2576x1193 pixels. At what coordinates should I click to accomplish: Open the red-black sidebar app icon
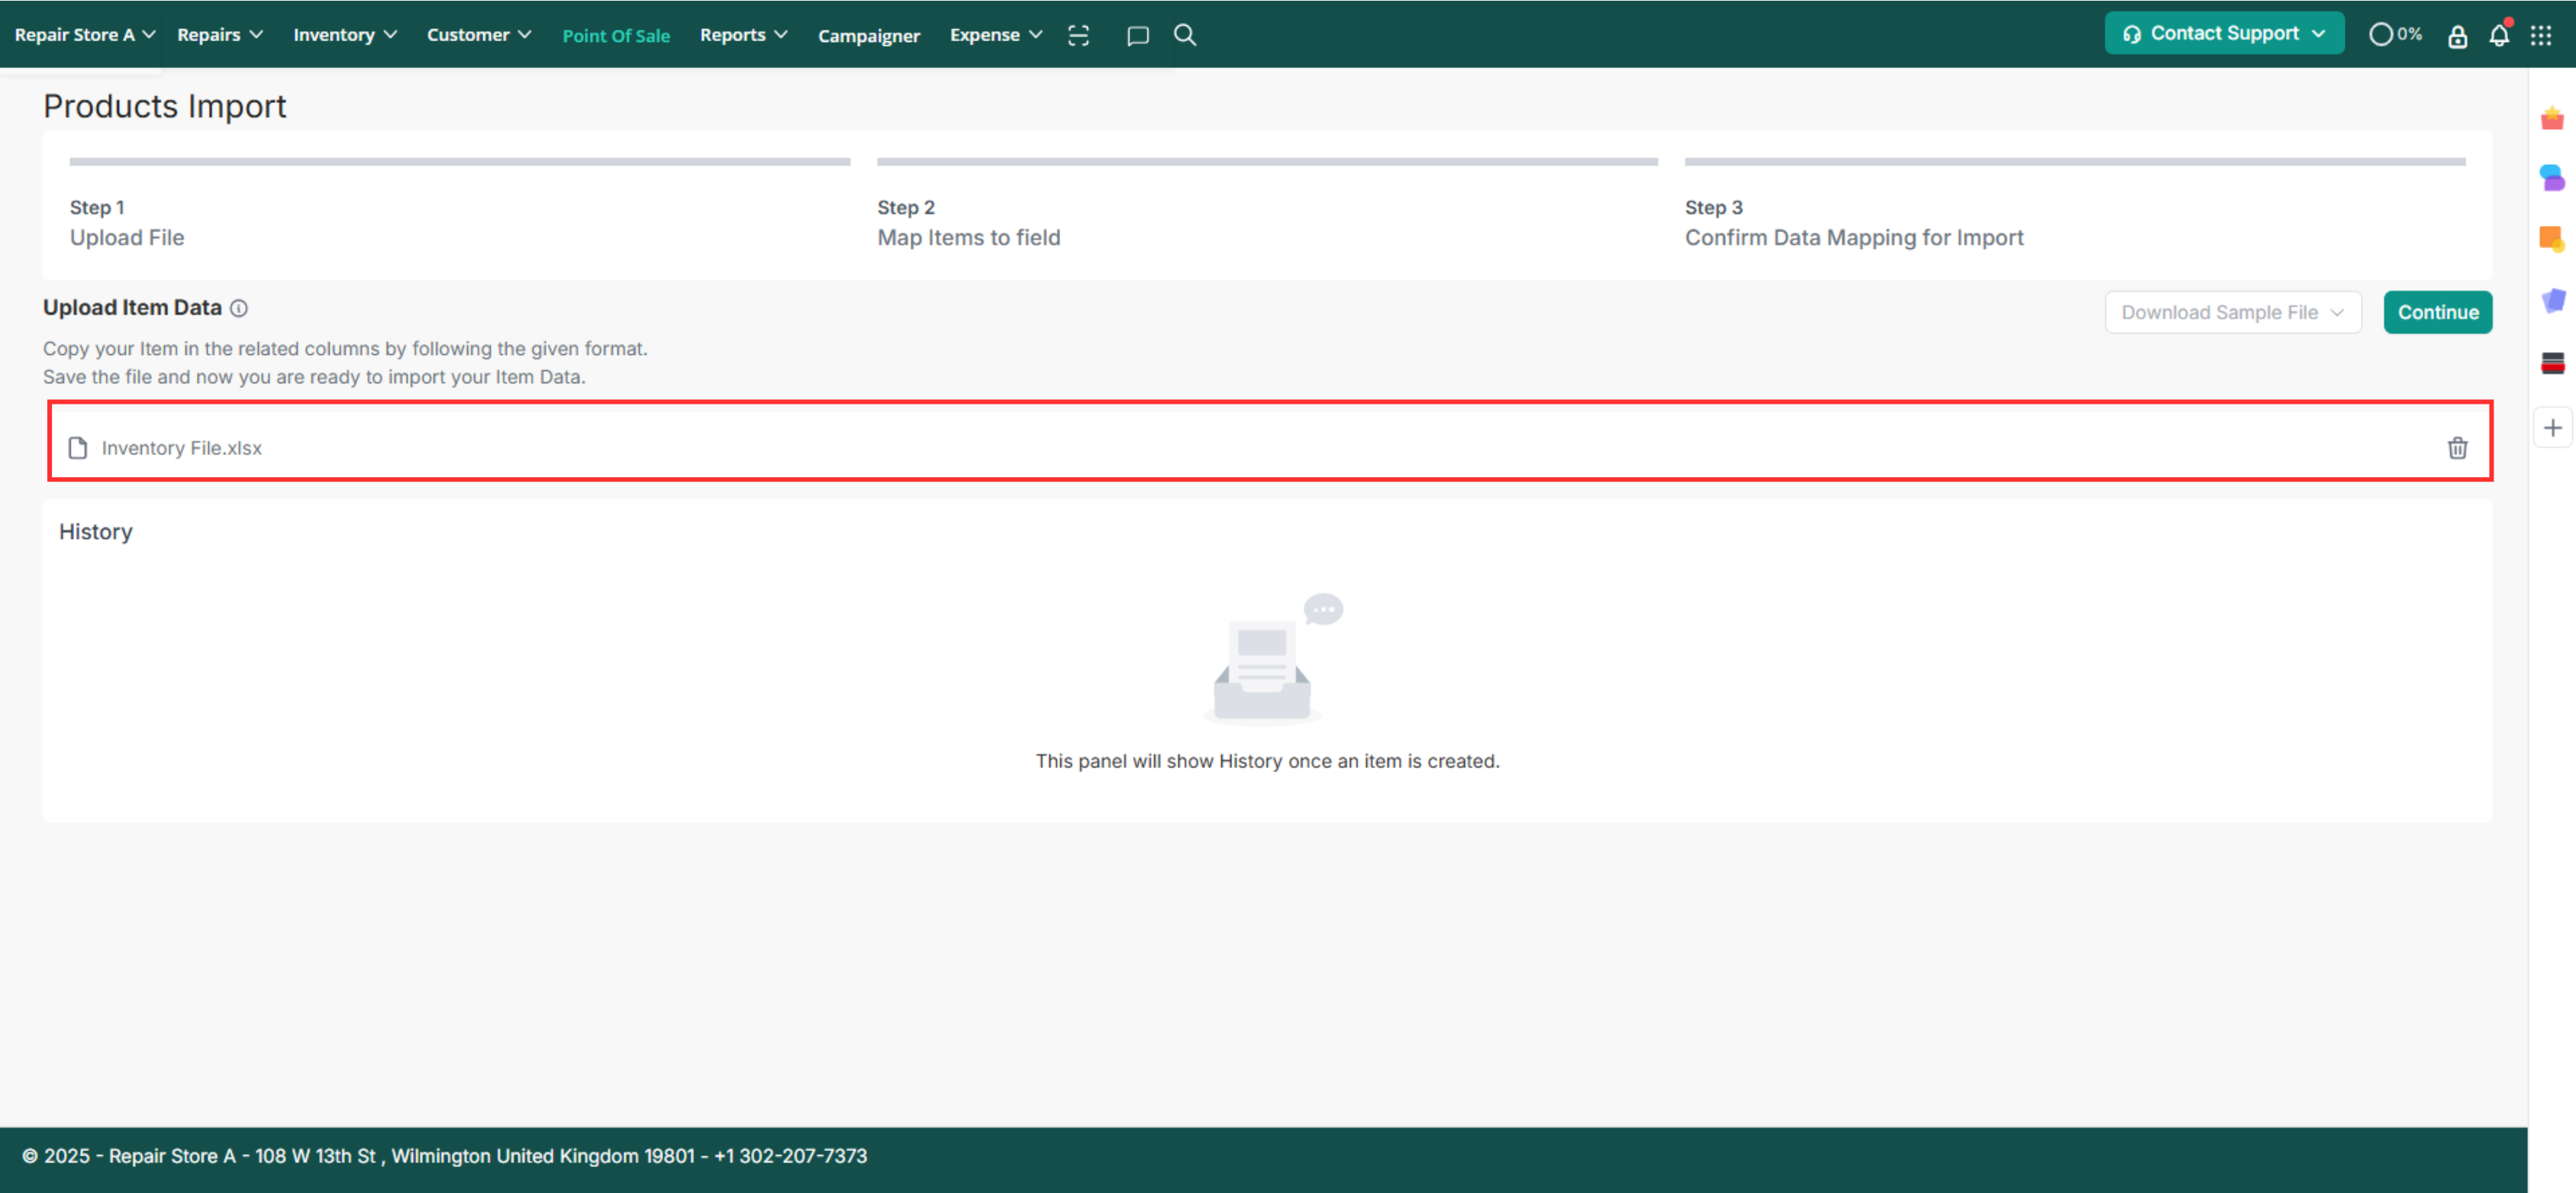pos(2552,362)
